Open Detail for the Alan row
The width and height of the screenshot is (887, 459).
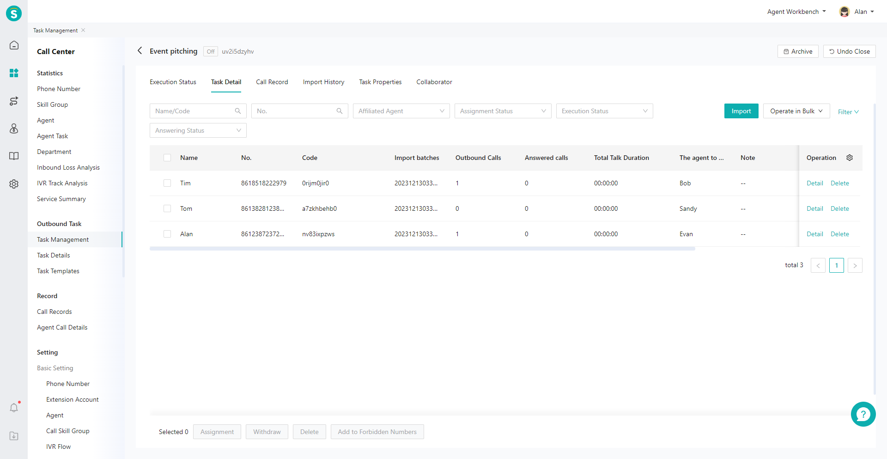coord(815,234)
